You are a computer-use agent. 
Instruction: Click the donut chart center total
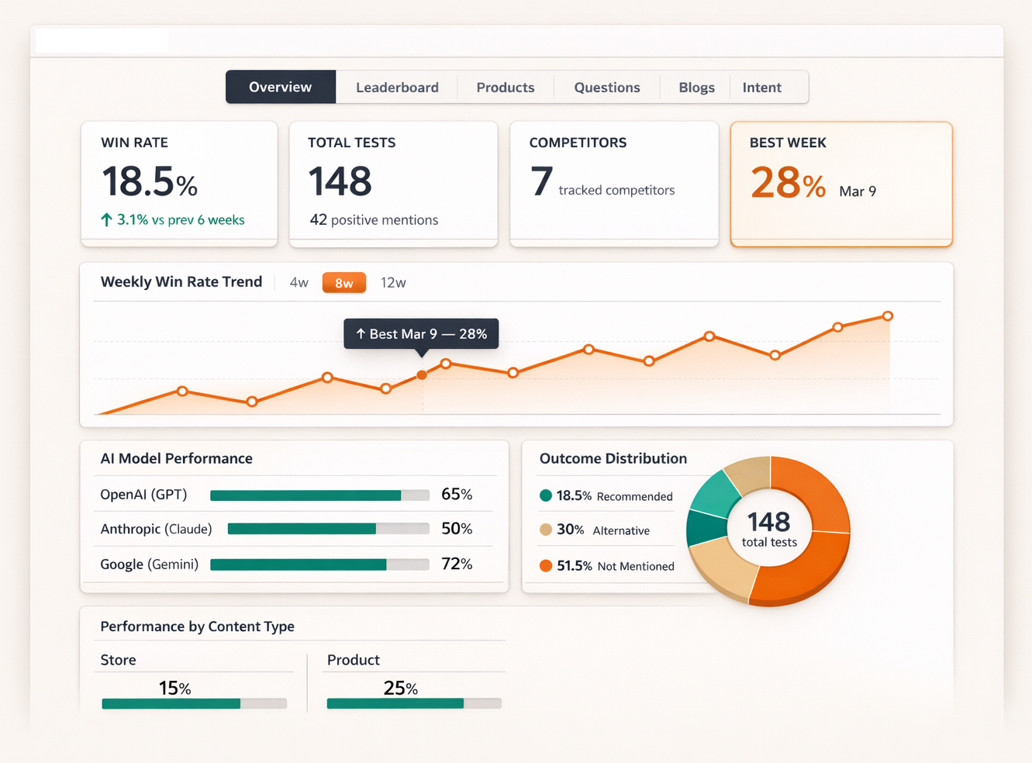click(768, 529)
